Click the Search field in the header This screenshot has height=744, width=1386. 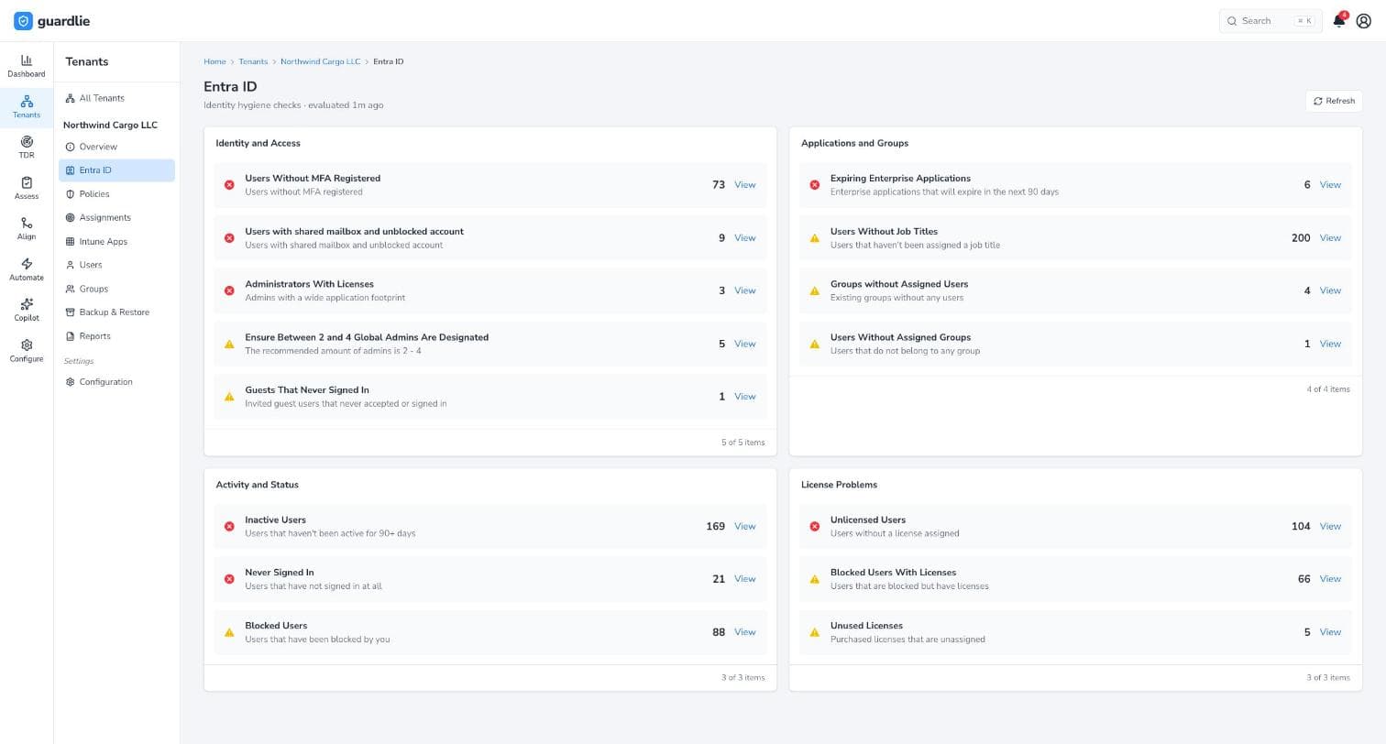coord(1270,21)
